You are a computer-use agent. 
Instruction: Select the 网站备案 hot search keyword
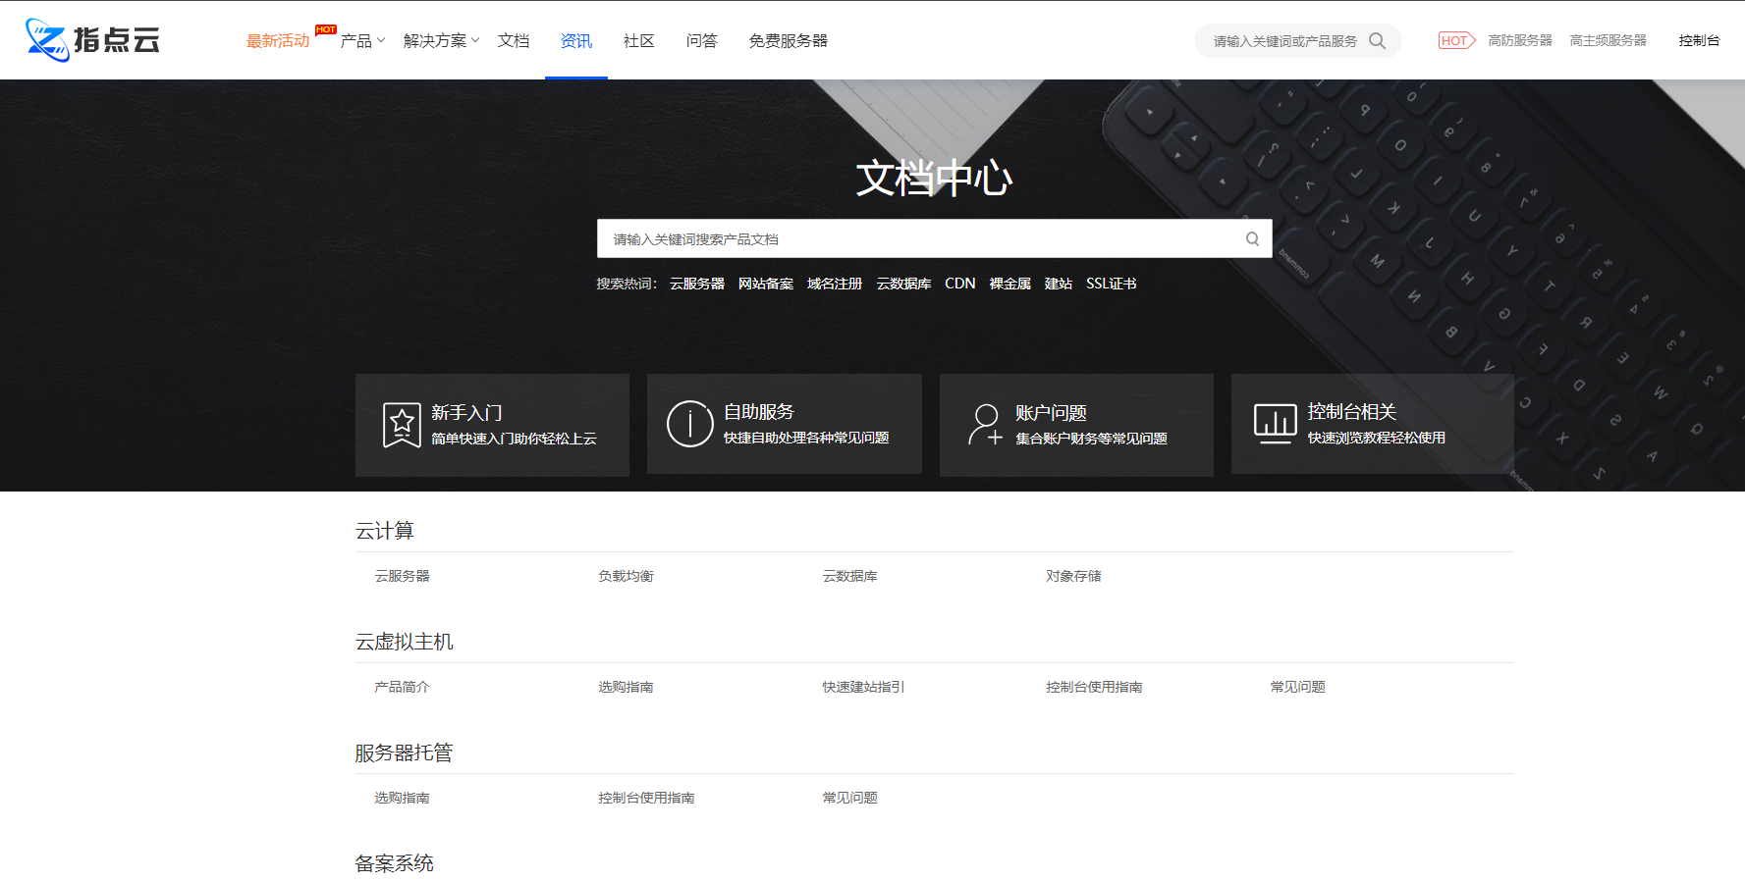765,284
